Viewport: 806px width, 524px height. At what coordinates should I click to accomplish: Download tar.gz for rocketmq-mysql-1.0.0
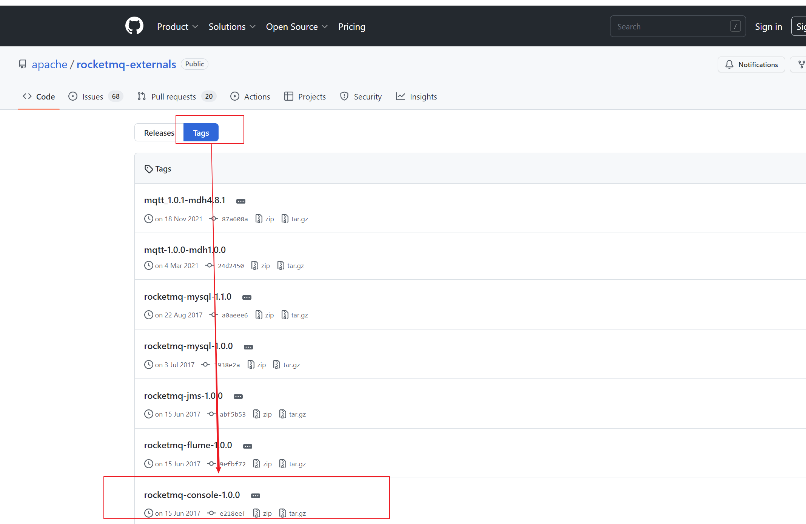(x=287, y=365)
